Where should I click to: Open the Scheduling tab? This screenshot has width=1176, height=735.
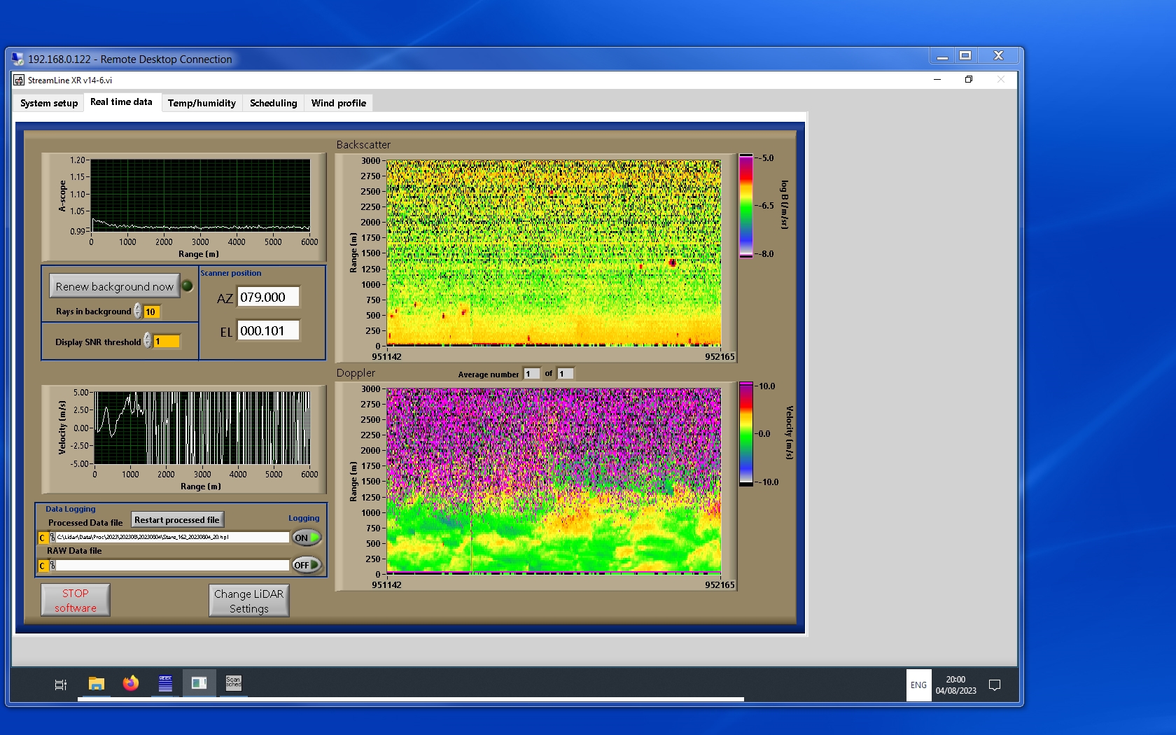click(x=273, y=103)
